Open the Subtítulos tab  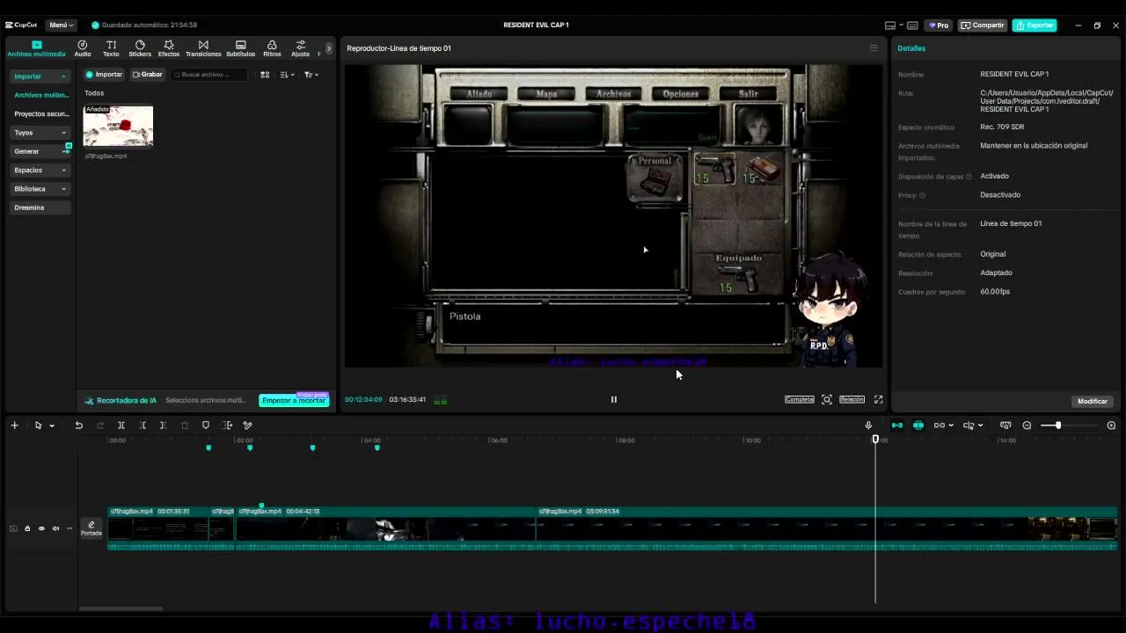pyautogui.click(x=241, y=48)
